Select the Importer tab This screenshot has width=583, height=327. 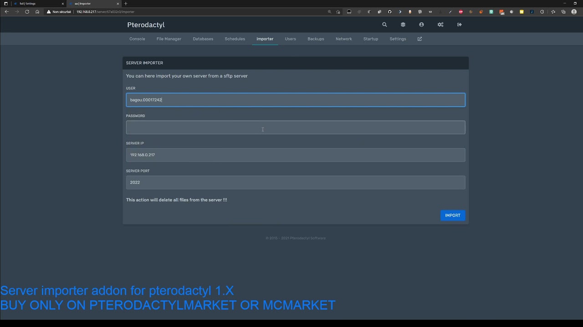pyautogui.click(x=265, y=39)
